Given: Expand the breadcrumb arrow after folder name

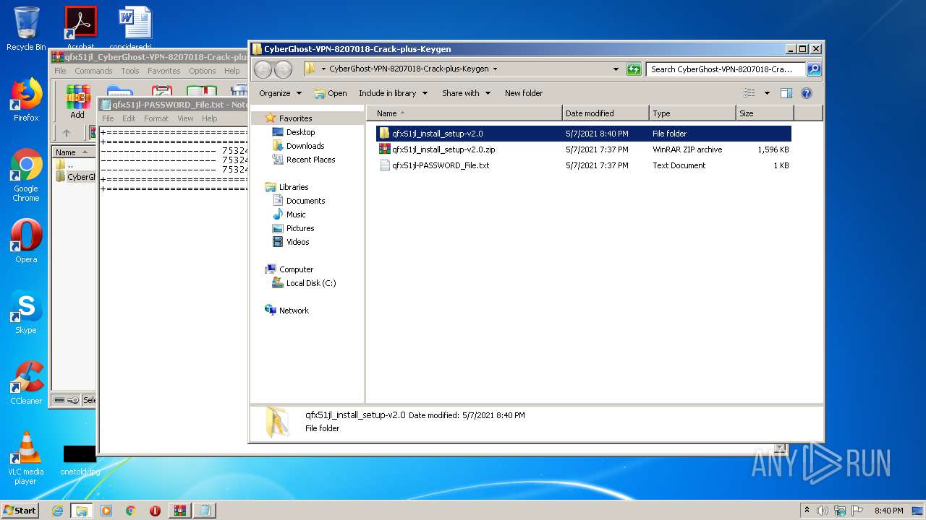Looking at the screenshot, I should [x=495, y=69].
